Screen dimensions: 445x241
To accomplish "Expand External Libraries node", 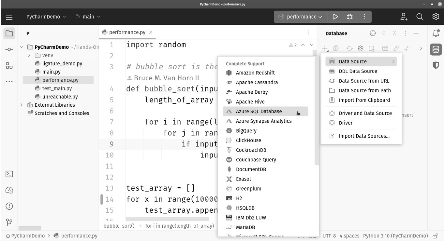I will [22, 105].
